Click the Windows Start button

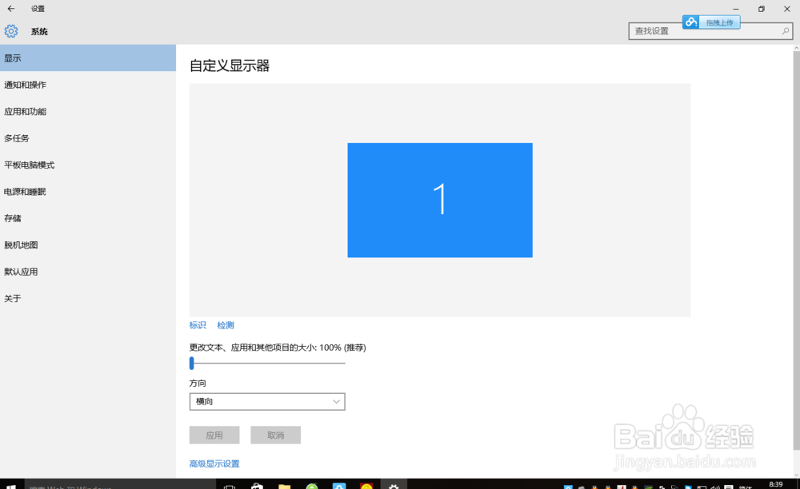pyautogui.click(x=10, y=485)
